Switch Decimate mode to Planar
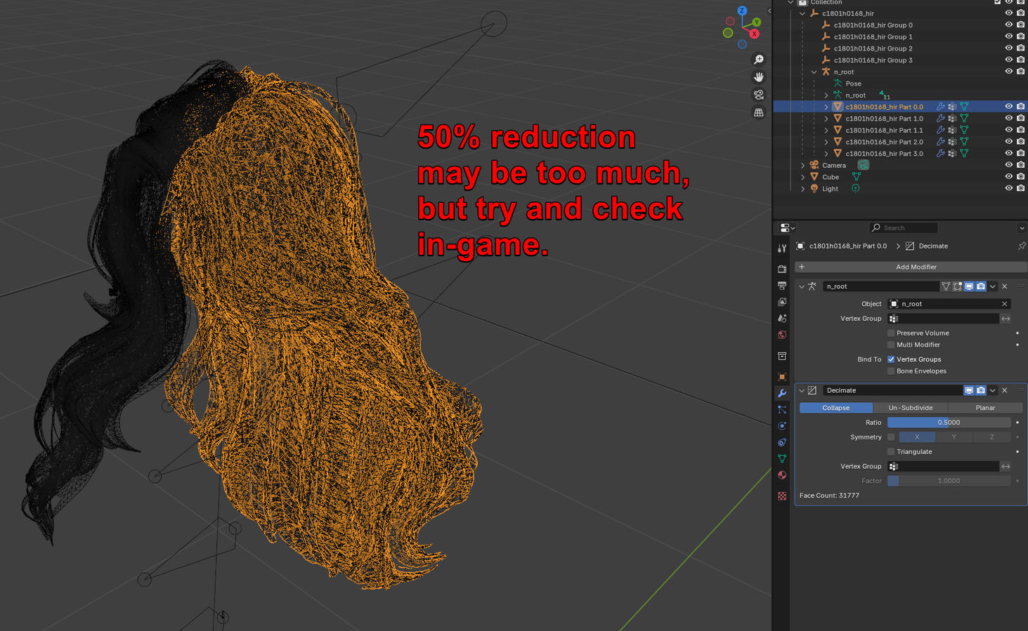 point(984,408)
